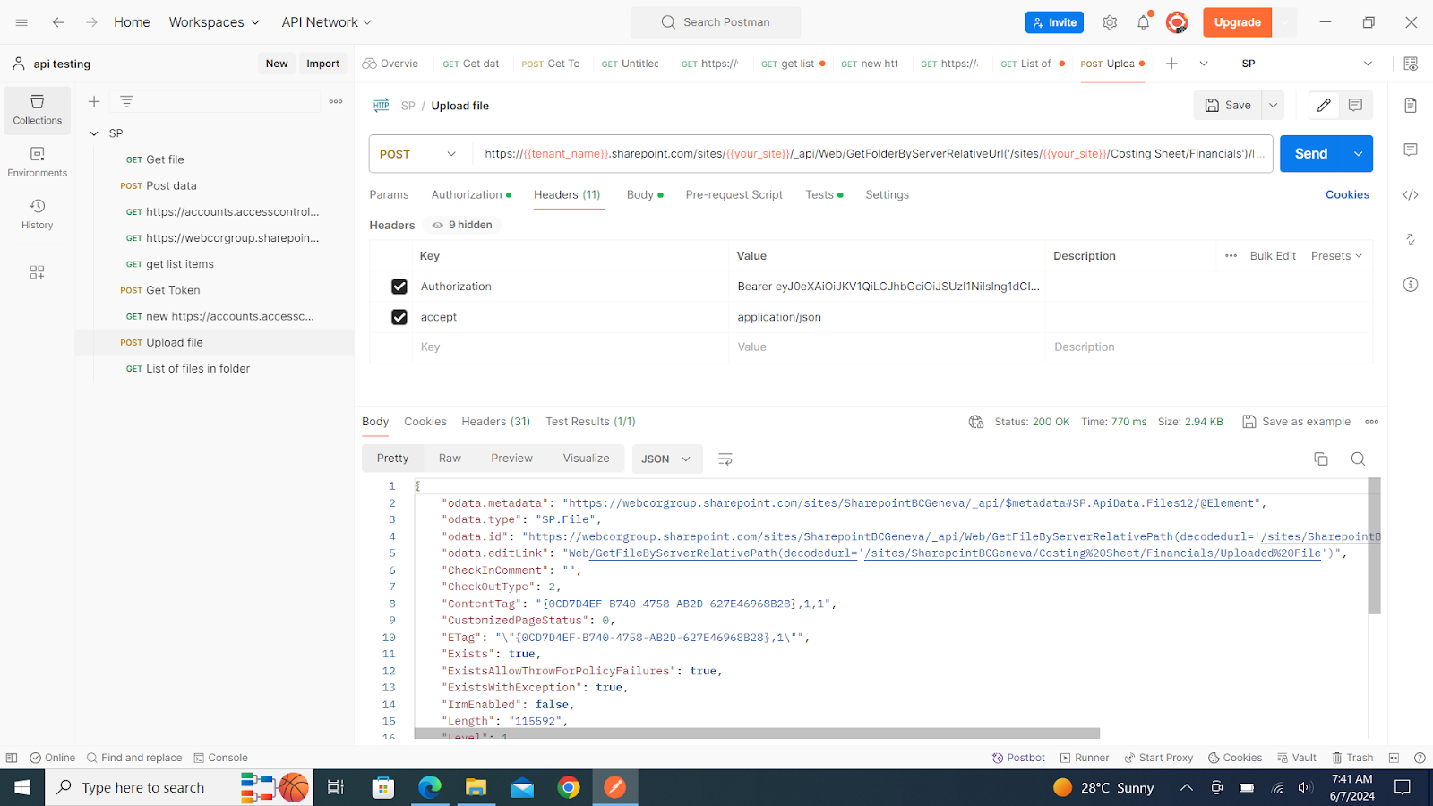This screenshot has height=806, width=1433.
Task: Switch response view to Raw
Action: (x=450, y=459)
